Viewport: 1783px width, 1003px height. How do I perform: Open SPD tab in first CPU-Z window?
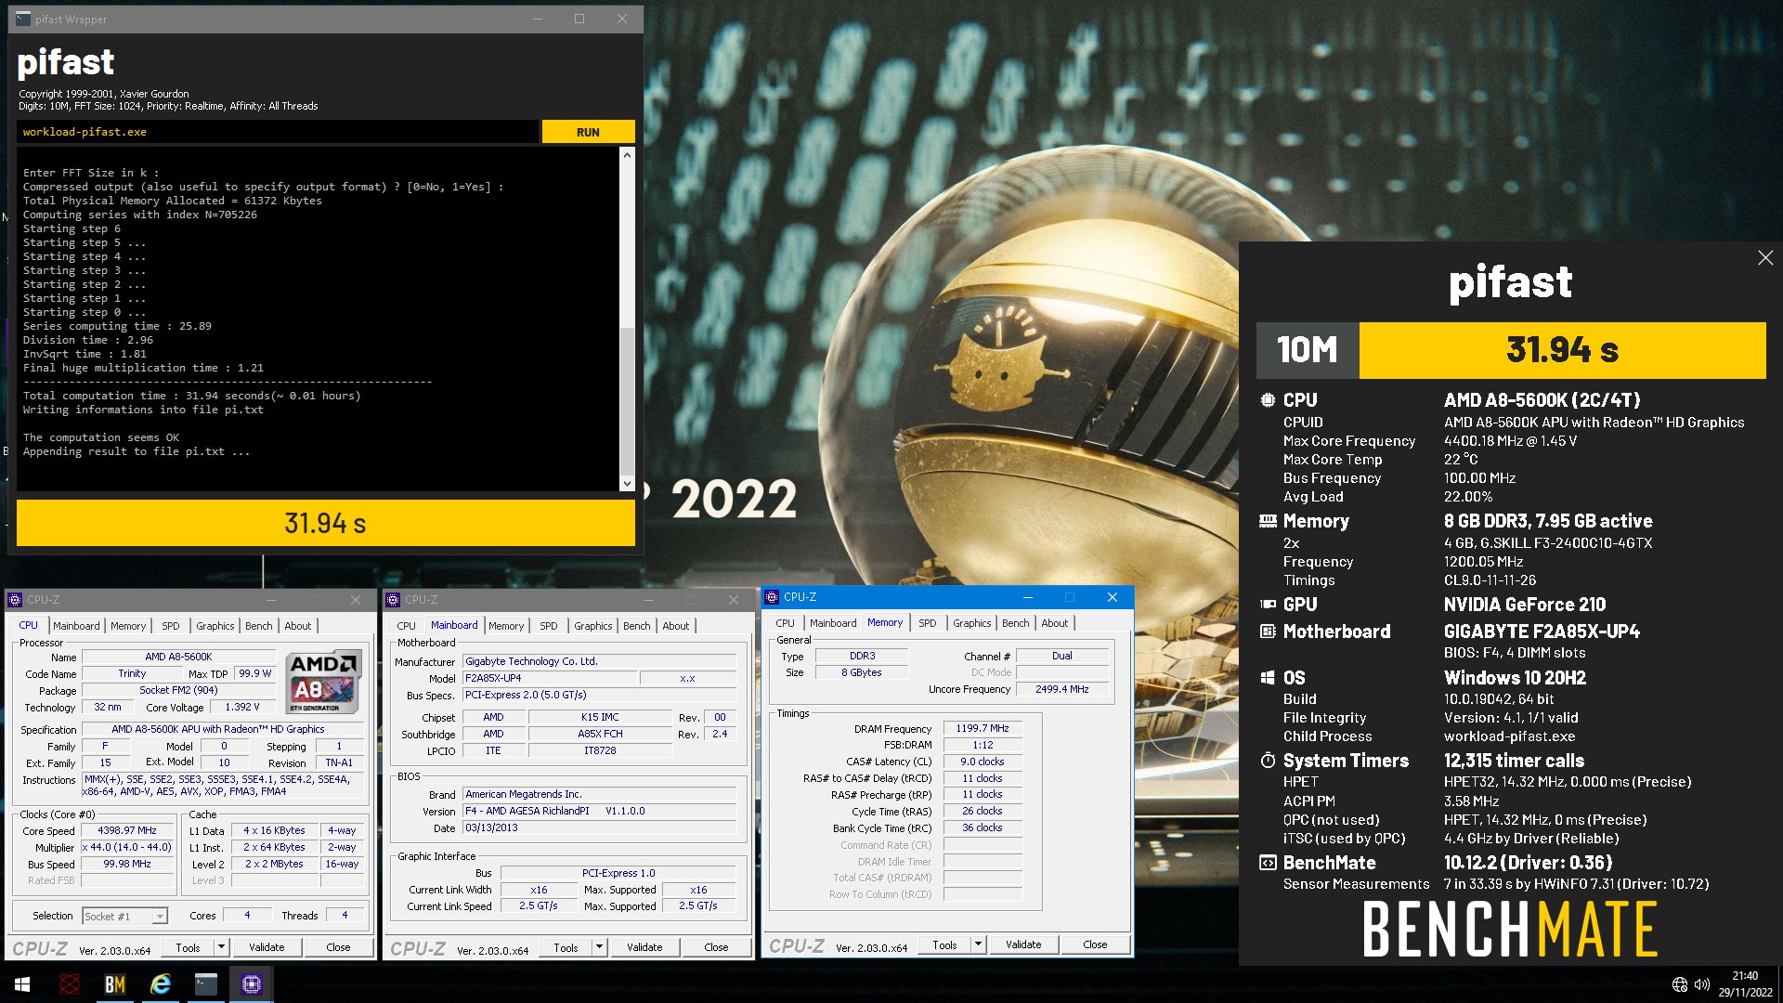point(171,626)
